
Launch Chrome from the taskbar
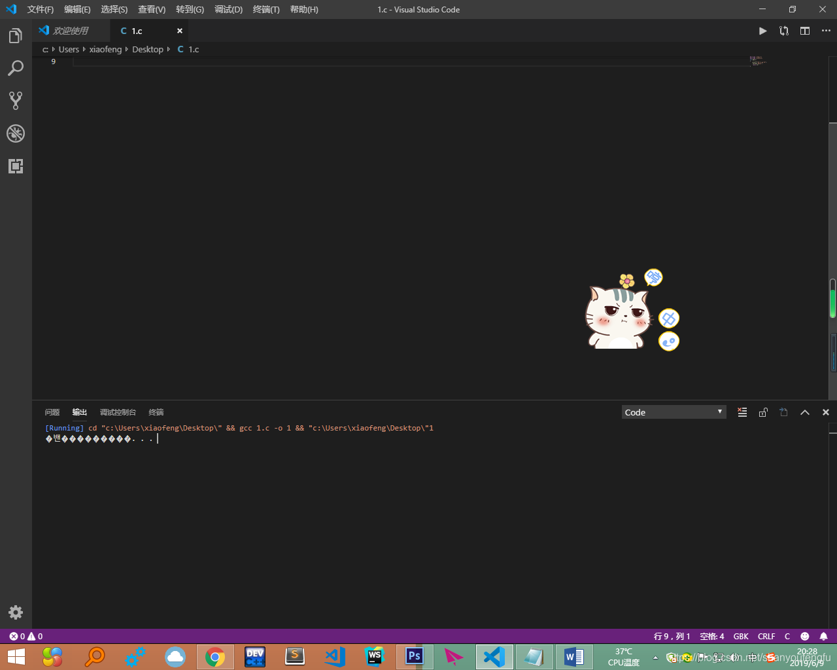215,656
